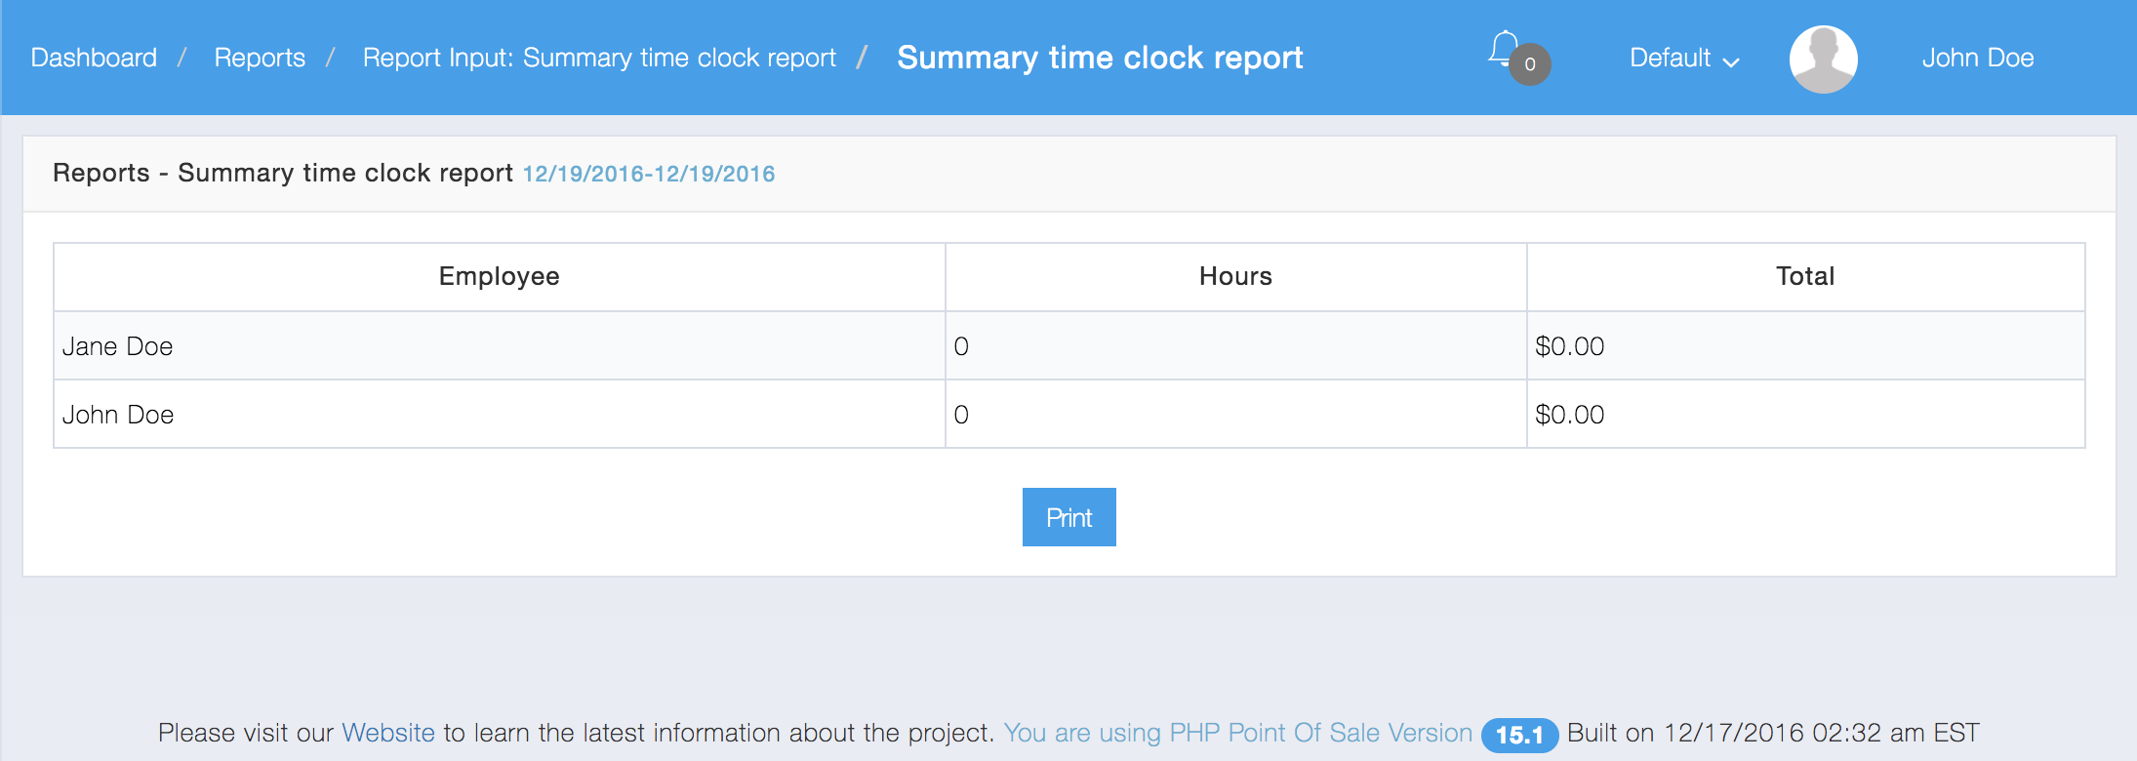Click the 15.1 version badge
2137x761 pixels.
1519,736
